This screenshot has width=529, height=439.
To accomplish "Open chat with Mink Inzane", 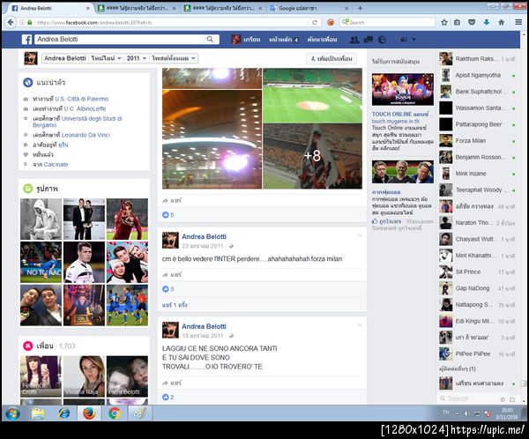I will click(478, 174).
